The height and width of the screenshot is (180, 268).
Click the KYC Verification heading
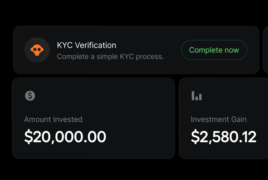click(86, 45)
